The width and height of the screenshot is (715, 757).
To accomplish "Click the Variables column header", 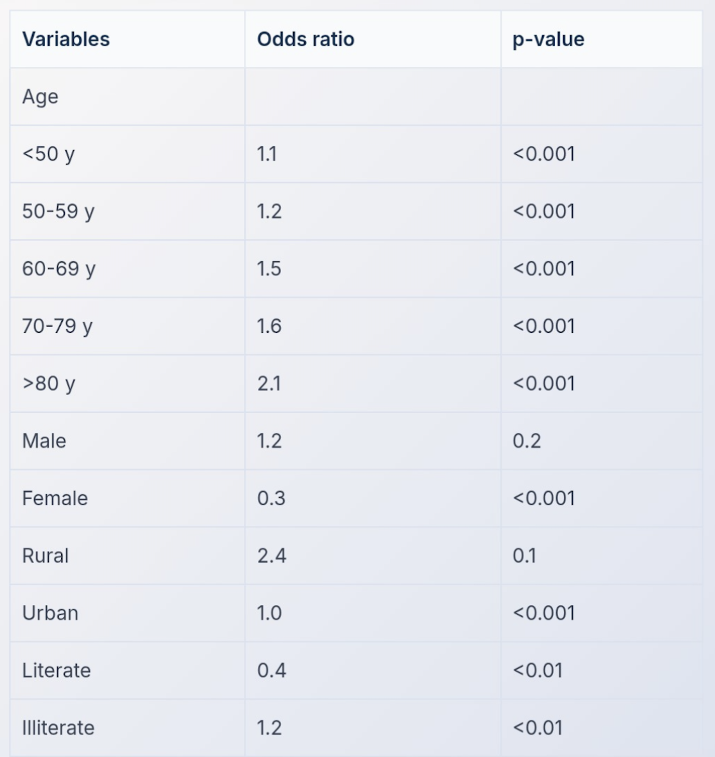I will (66, 39).
